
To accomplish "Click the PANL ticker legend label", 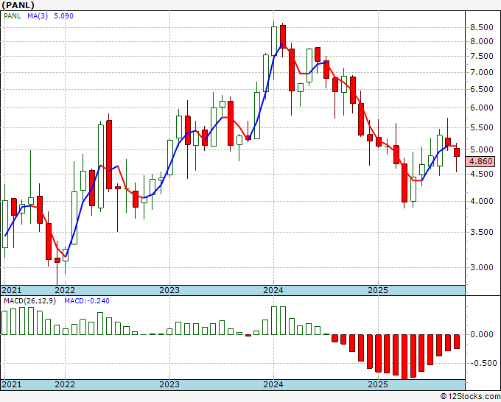I will pos(12,16).
